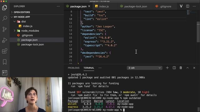Click the Latest column header in terminal
This screenshot has width=200, height=112.
(x=110, y=101)
